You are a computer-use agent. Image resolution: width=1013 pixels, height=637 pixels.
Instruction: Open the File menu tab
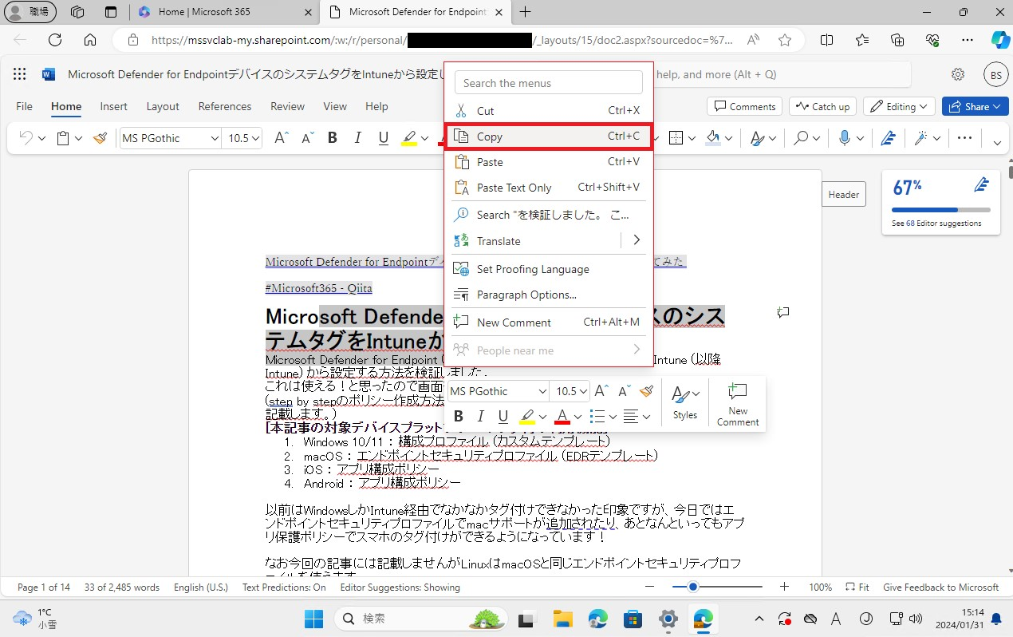click(x=24, y=106)
